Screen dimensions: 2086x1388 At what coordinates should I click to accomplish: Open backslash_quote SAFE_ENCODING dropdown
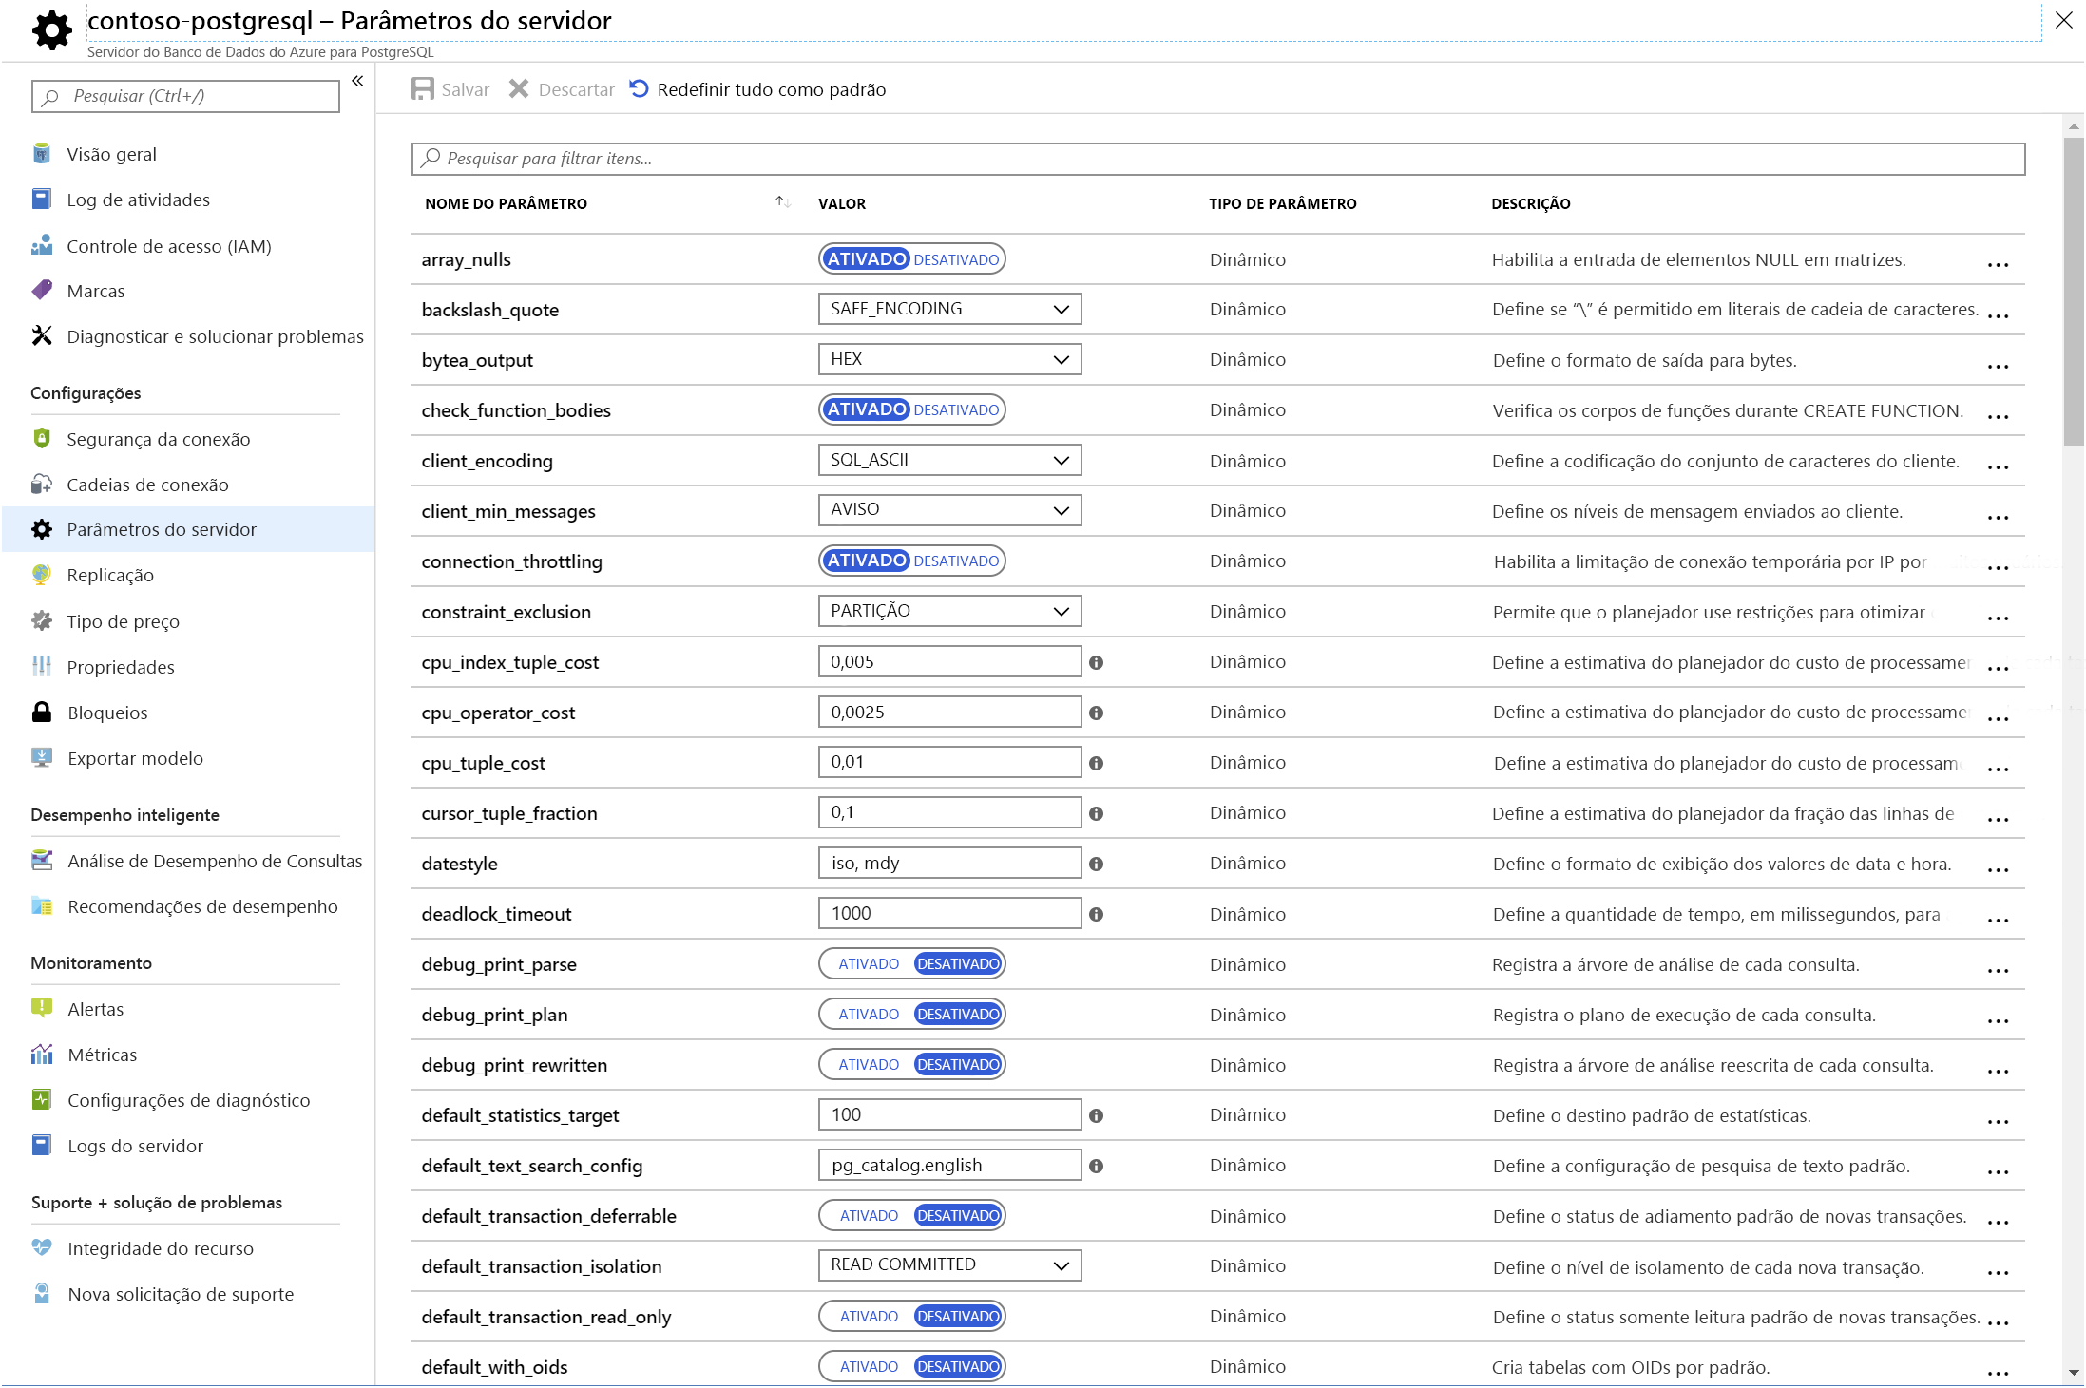point(949,310)
